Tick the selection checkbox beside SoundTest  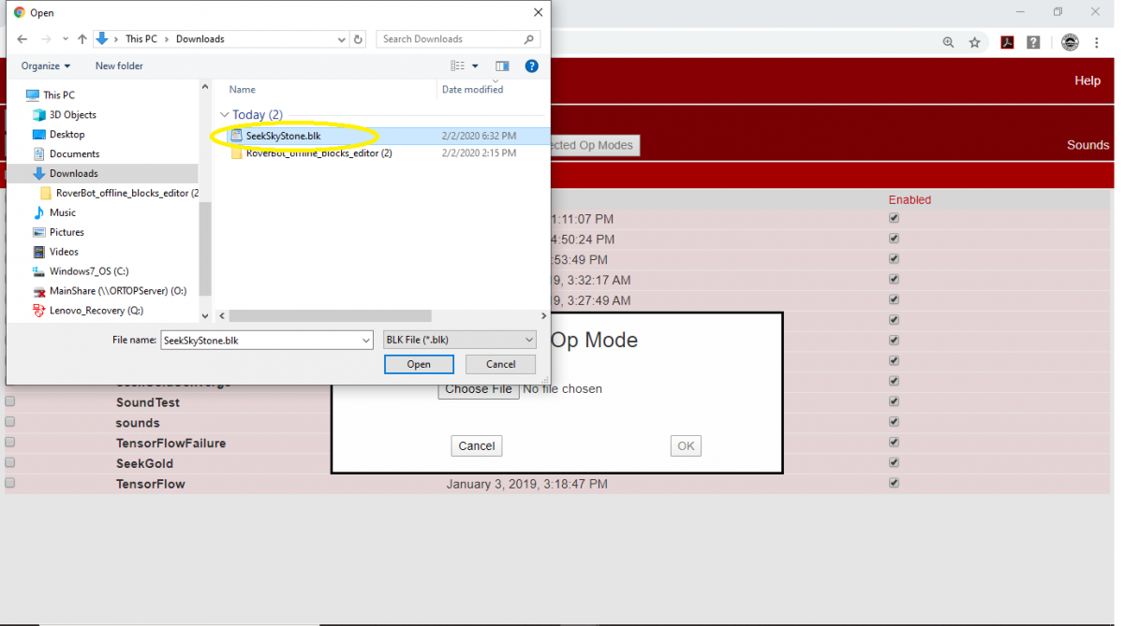[10, 401]
